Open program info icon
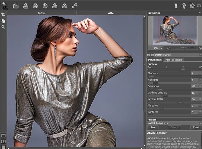The image size is (202, 149). coord(176,6)
